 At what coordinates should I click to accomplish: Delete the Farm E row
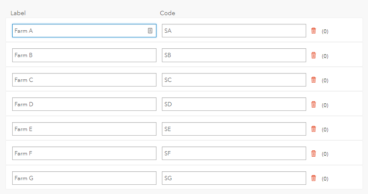tap(313, 129)
